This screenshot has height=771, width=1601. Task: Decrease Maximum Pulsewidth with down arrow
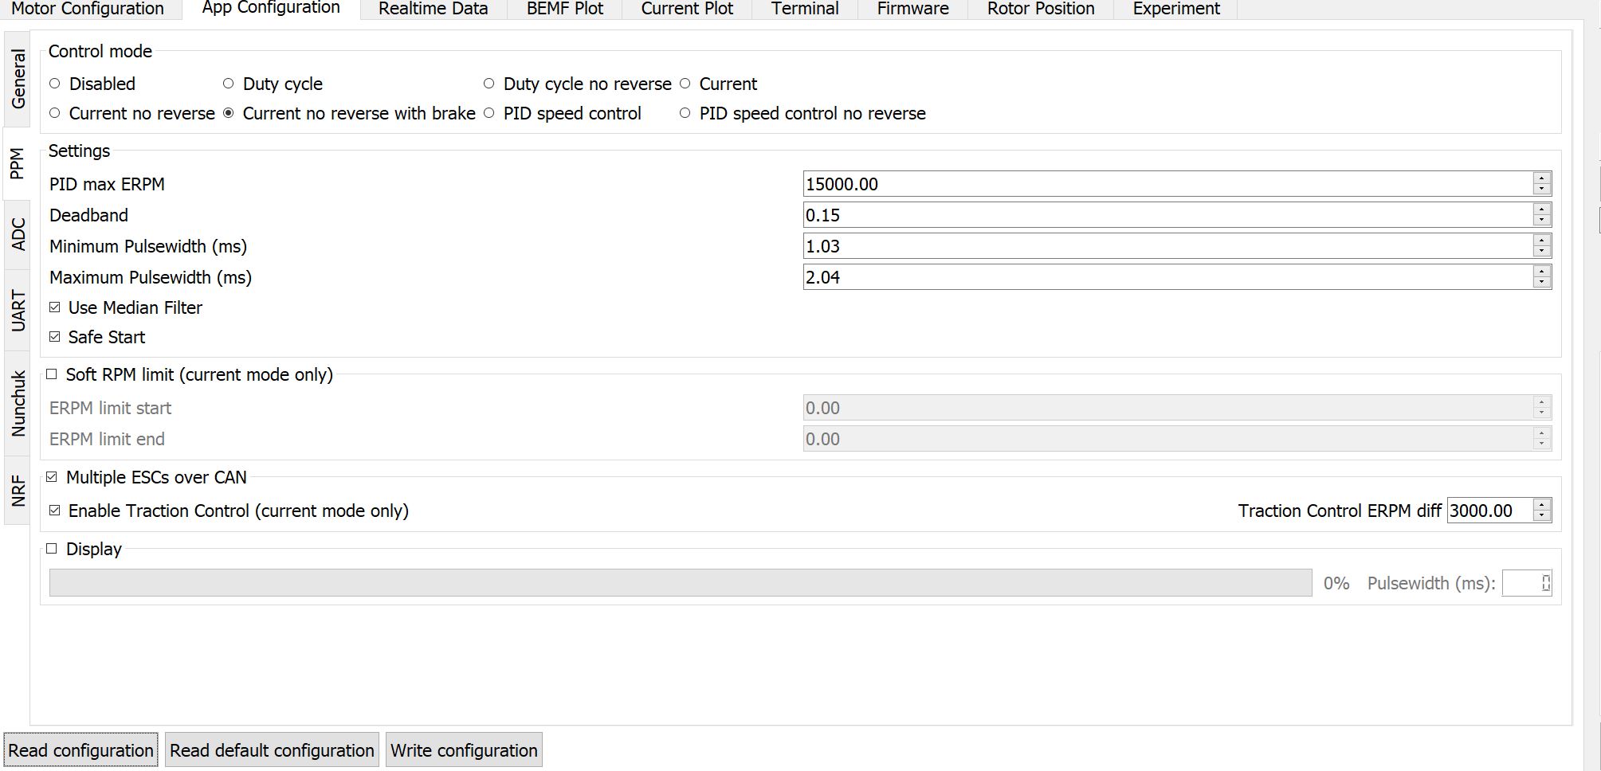click(1541, 283)
